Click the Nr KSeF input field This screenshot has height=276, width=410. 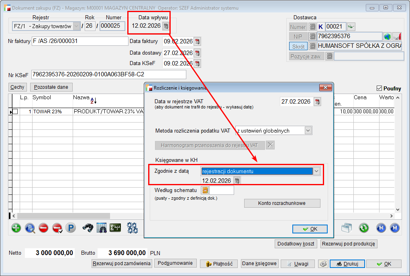[108, 75]
